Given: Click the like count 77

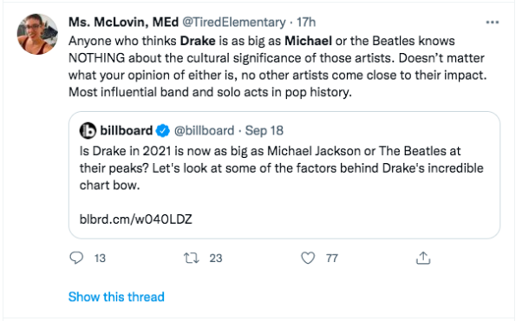Looking at the screenshot, I should [332, 259].
